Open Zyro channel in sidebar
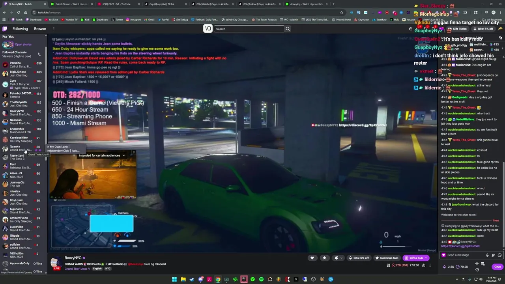The image size is (505, 284). click(23, 84)
